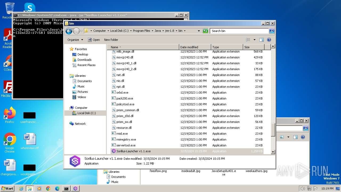Open the view options dropdown arrow
Screen dimensions: 341x192
click(254, 40)
